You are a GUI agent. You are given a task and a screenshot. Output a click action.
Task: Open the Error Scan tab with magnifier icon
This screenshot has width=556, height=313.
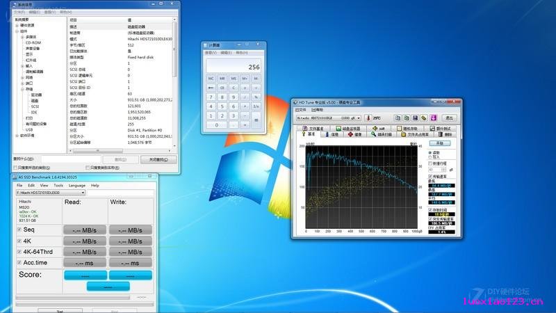pos(381,134)
